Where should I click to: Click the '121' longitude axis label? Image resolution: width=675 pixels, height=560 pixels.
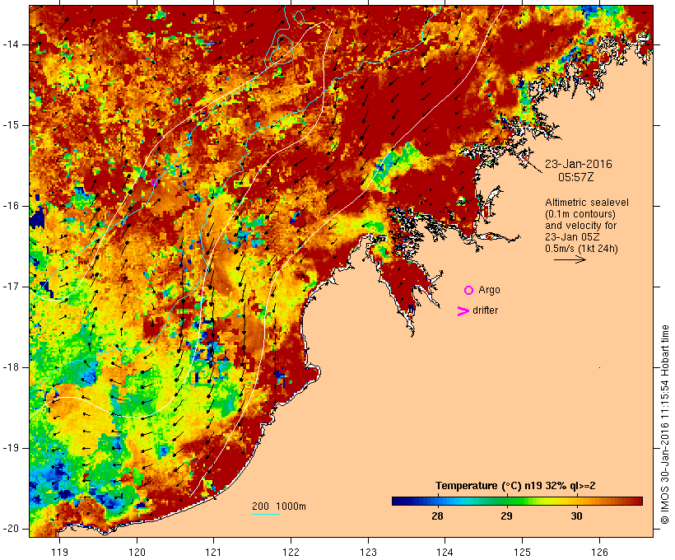tap(213, 553)
